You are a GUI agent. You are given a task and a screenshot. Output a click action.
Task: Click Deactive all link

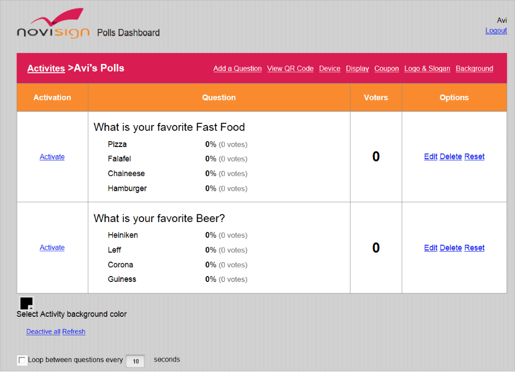coord(43,332)
